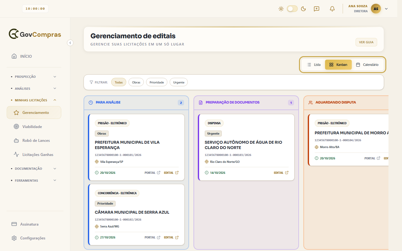The width and height of the screenshot is (402, 251).
Task: Open PORTAL link on Morro Alto card
Action: pyautogui.click(x=372, y=158)
